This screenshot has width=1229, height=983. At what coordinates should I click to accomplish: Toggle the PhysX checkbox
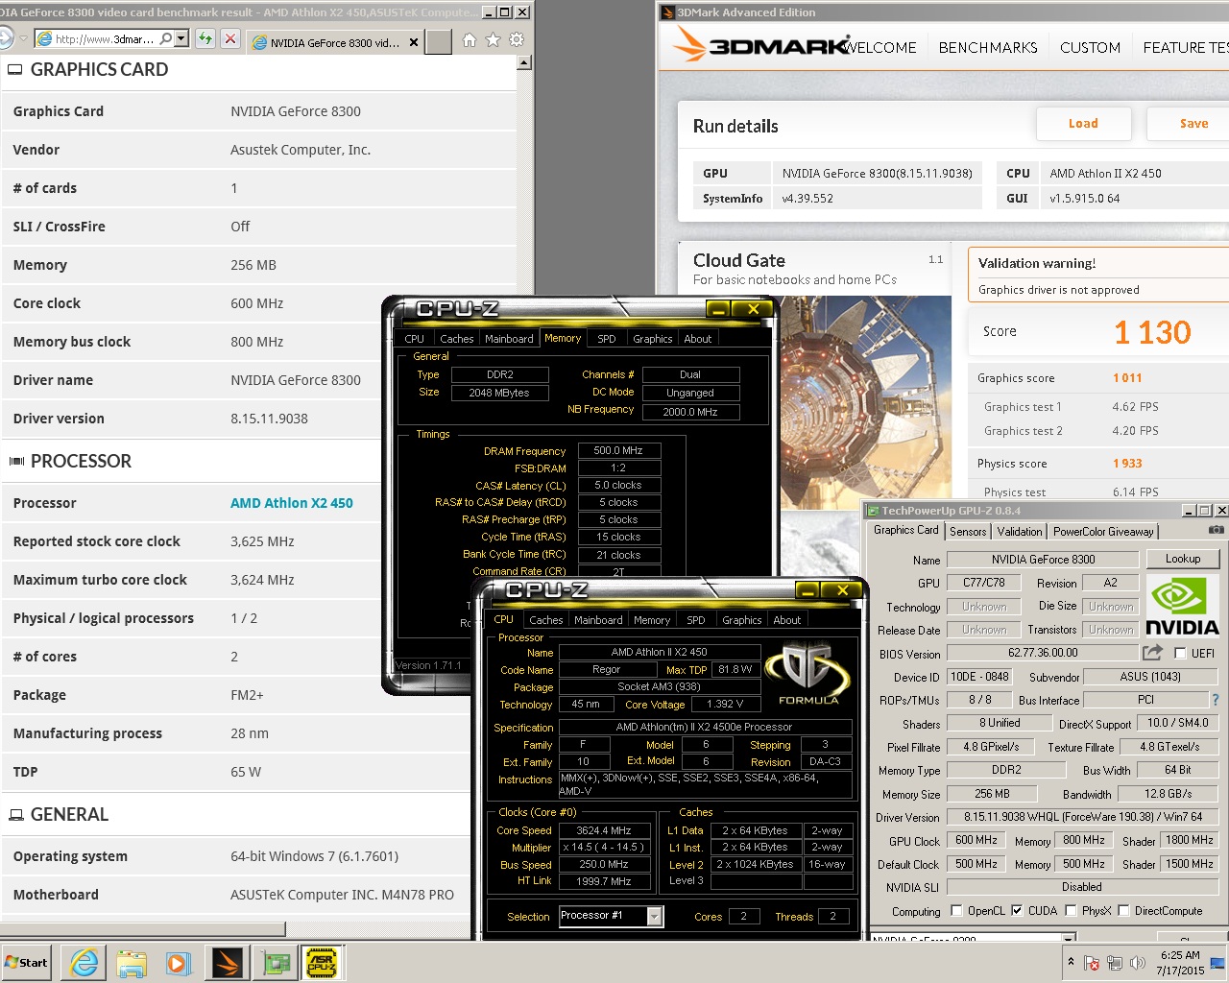[x=1071, y=911]
